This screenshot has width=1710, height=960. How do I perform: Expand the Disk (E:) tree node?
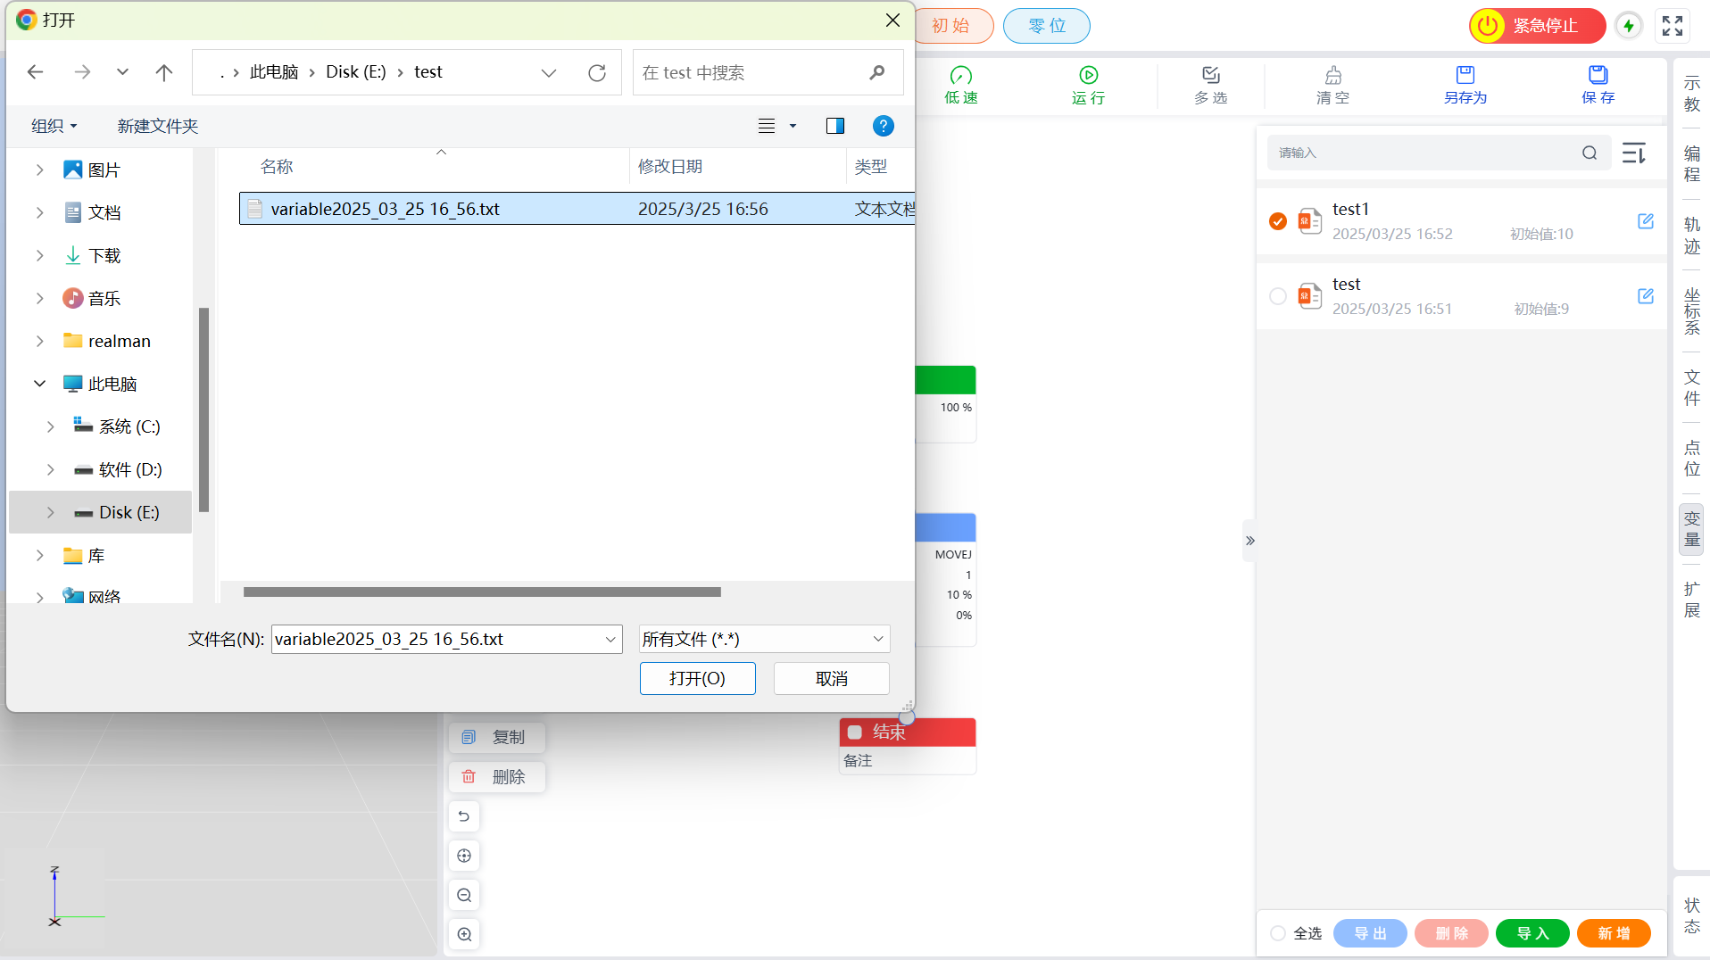(51, 512)
